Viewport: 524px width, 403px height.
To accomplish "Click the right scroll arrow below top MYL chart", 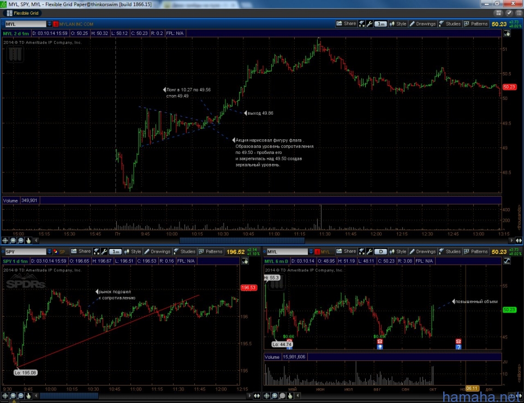I will tap(511, 240).
